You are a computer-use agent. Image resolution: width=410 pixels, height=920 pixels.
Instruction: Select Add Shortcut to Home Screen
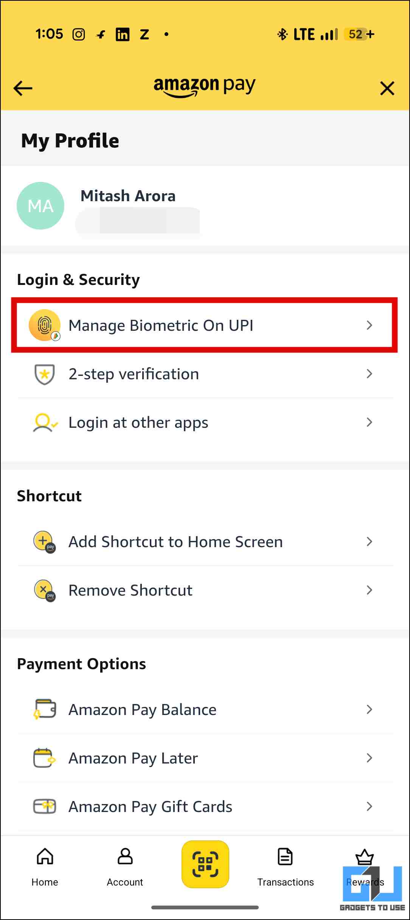175,542
